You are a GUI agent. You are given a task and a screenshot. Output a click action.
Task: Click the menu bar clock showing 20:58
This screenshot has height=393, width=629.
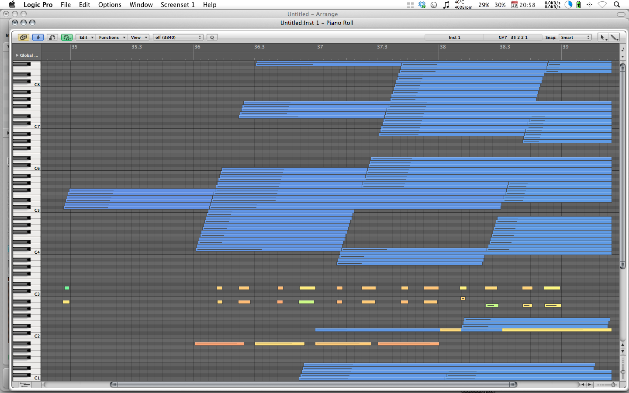(527, 5)
